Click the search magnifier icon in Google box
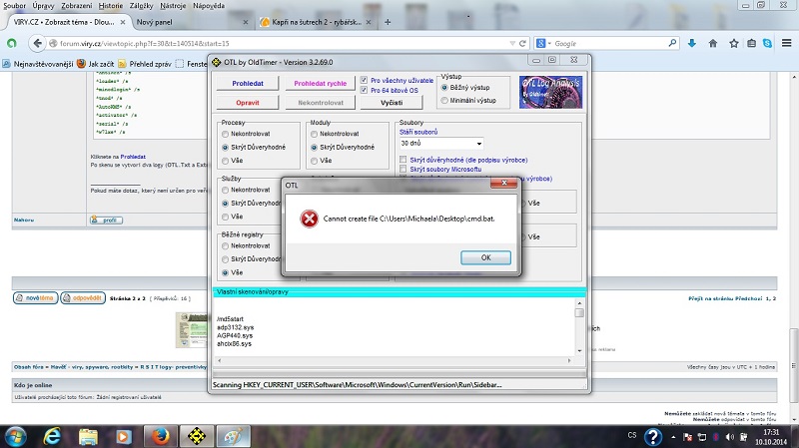799x448 pixels. point(672,43)
